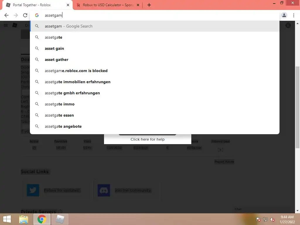The width and height of the screenshot is (300, 225).
Task: Click the 'Click here for help' link
Action: [x=148, y=139]
